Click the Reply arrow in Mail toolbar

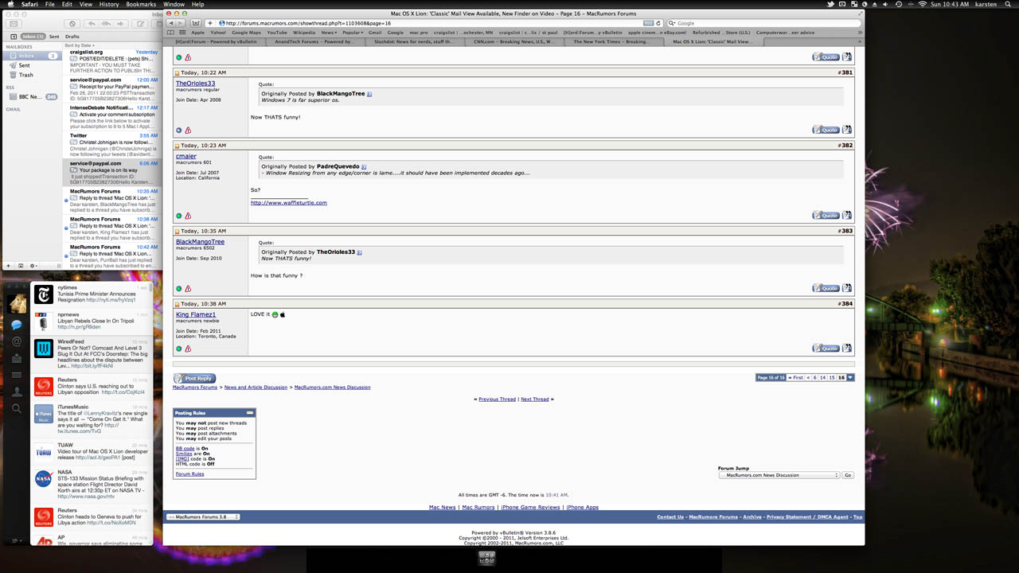tap(92, 24)
